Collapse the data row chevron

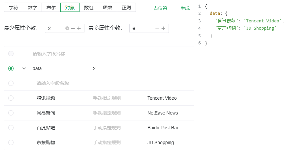(24, 68)
